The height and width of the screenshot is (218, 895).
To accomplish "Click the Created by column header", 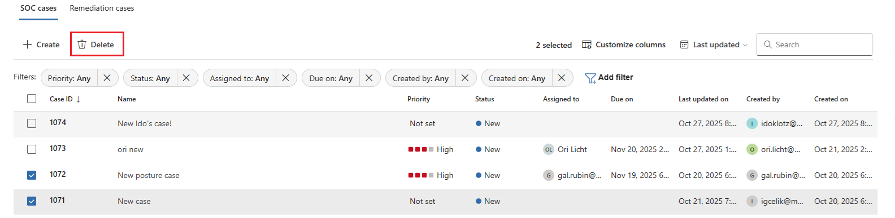I will click(763, 99).
